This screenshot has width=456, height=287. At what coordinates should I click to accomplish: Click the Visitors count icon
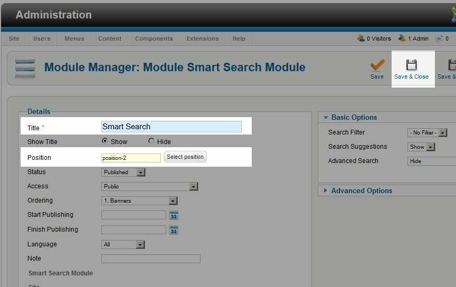click(361, 39)
